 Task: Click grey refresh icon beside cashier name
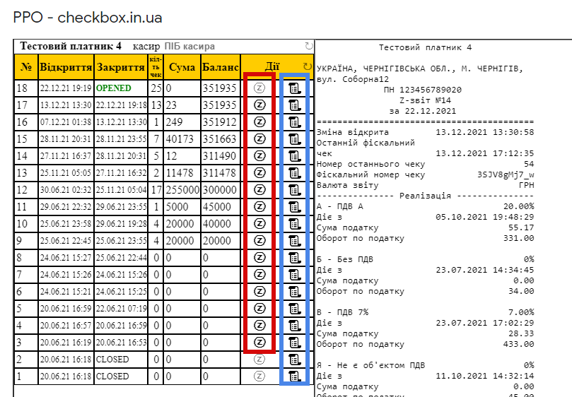click(x=308, y=47)
